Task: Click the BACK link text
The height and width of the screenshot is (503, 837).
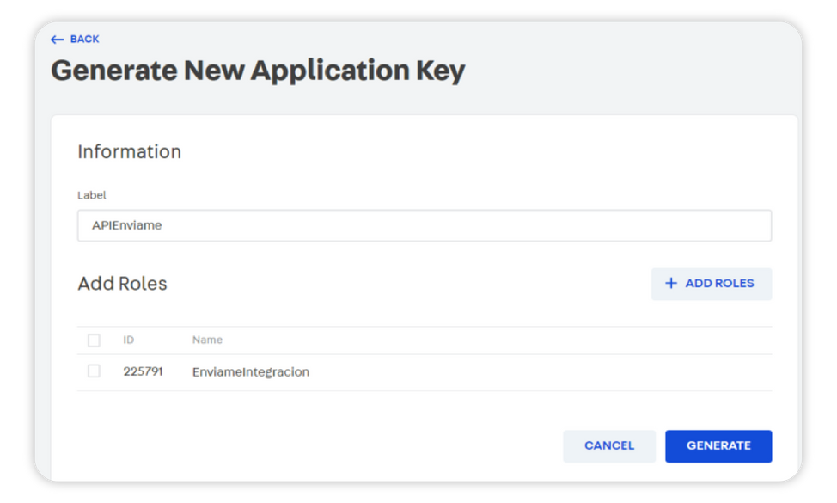Action: pos(84,40)
